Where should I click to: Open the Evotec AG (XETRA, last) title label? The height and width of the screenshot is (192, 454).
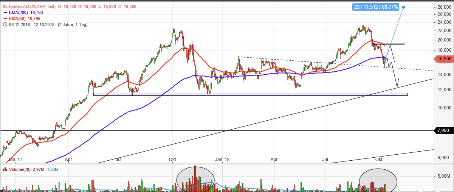pos(38,7)
